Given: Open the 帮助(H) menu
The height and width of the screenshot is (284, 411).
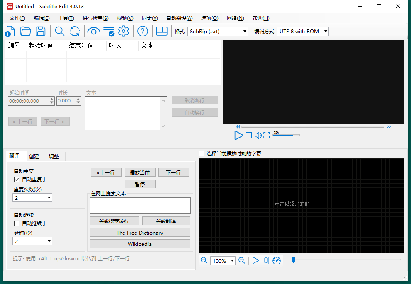Looking at the screenshot, I should pos(261,18).
